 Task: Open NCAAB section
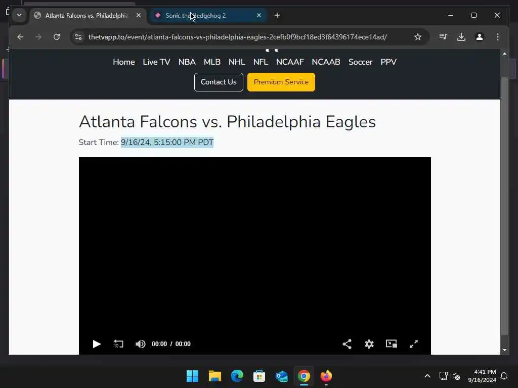(326, 62)
